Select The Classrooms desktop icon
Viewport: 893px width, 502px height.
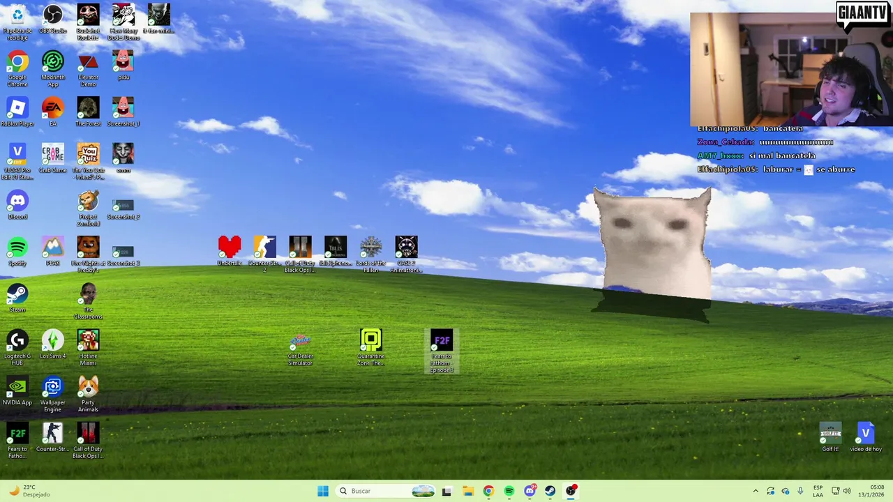click(88, 301)
